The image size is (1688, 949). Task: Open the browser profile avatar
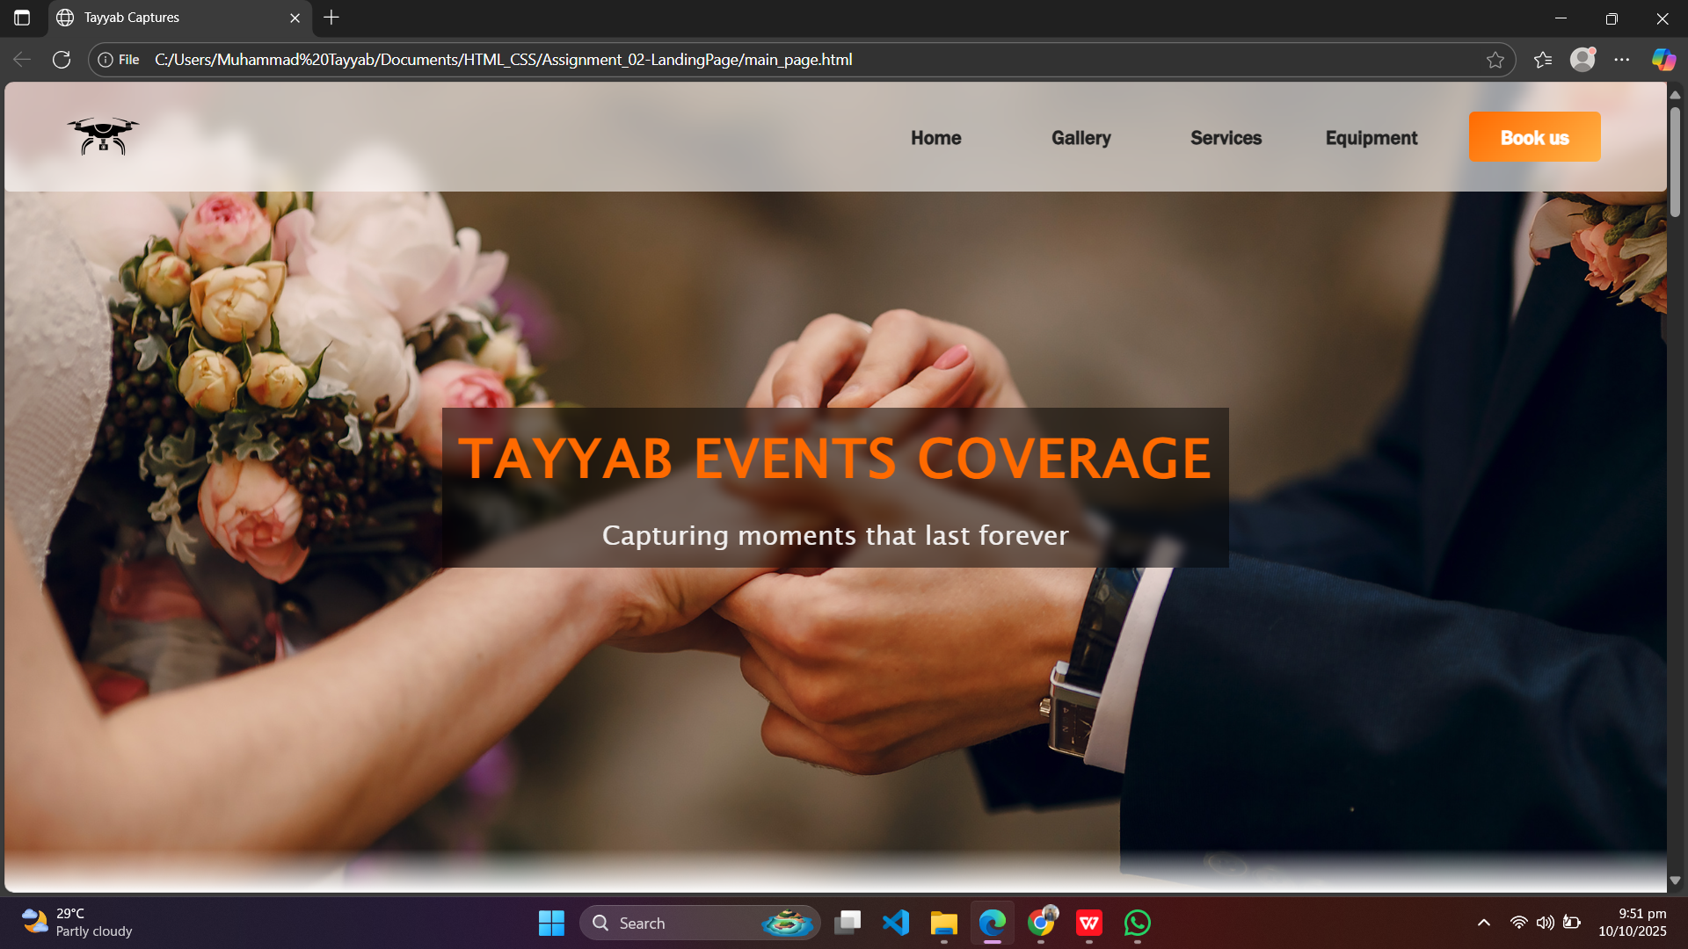point(1582,59)
